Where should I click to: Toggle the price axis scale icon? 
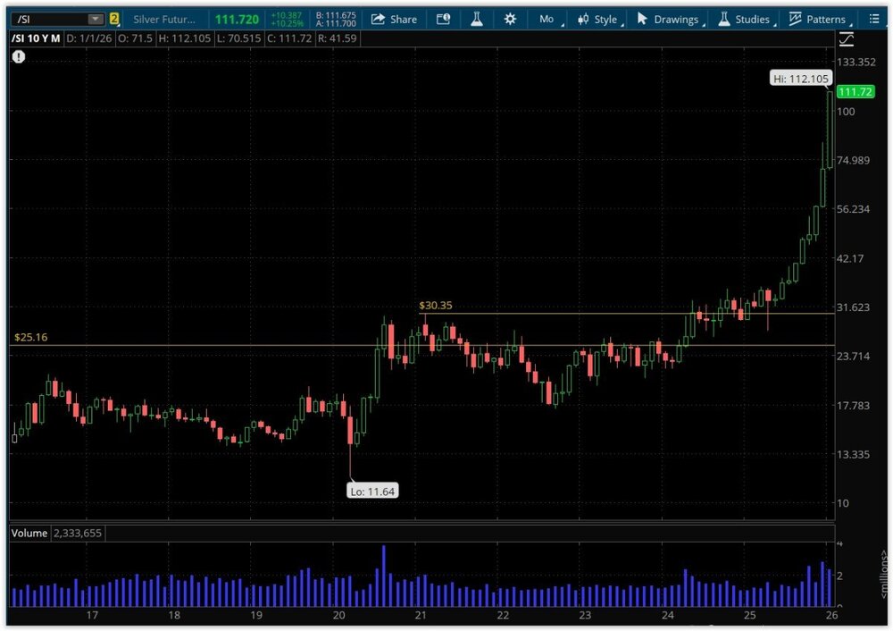coord(846,39)
